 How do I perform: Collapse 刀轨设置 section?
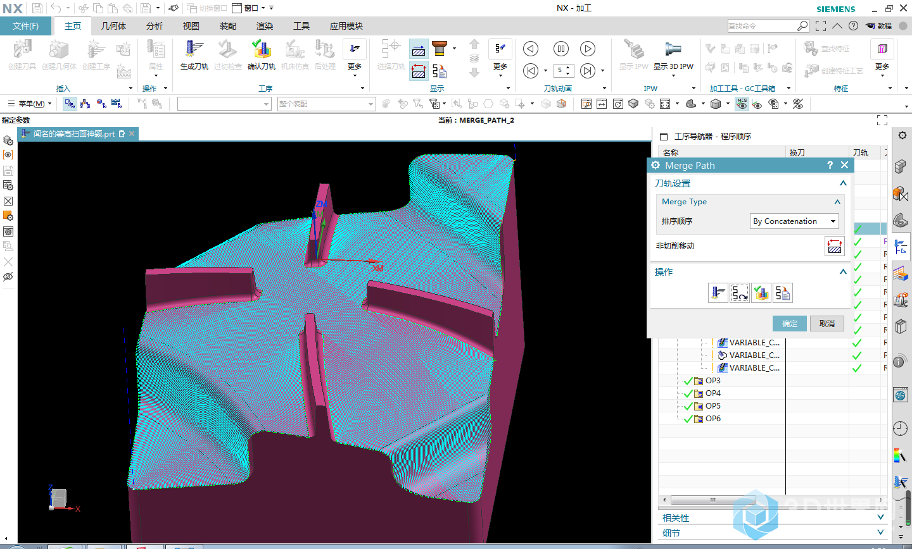point(843,183)
